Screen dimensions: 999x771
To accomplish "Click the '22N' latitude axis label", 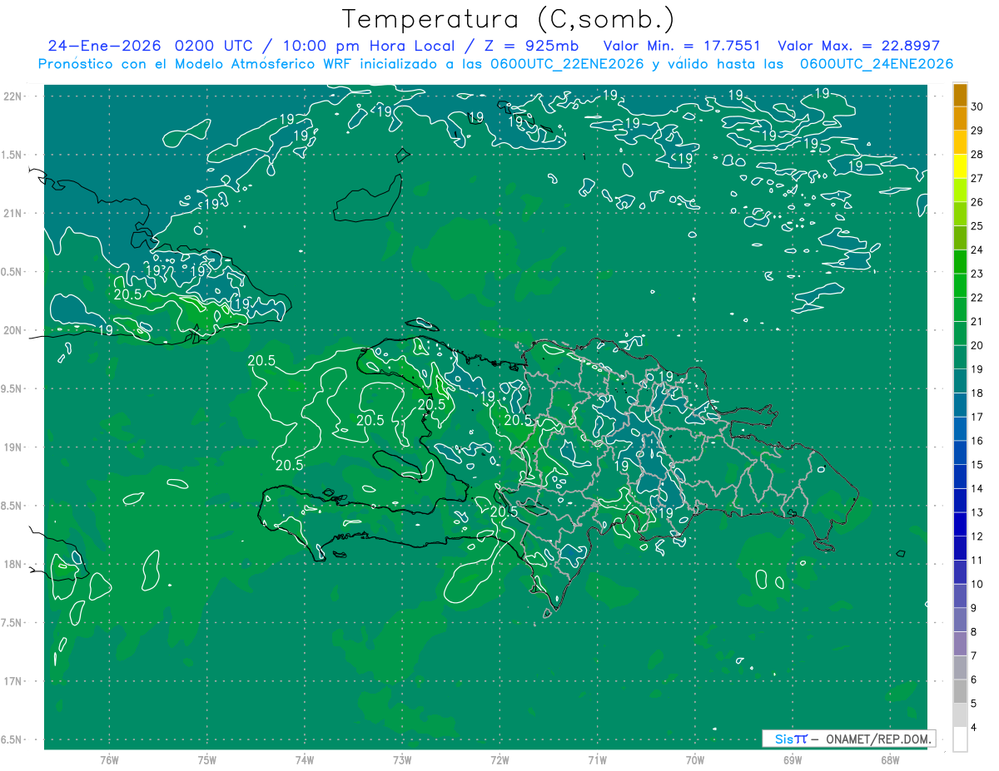I will [12, 96].
